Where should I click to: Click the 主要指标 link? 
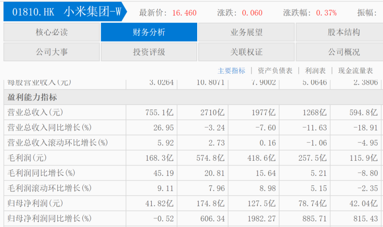coord(231,71)
